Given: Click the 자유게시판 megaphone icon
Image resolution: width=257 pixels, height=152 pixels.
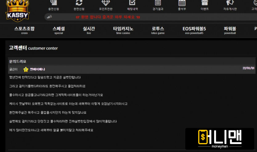Looking at the screenshot, I should [x=230, y=3].
